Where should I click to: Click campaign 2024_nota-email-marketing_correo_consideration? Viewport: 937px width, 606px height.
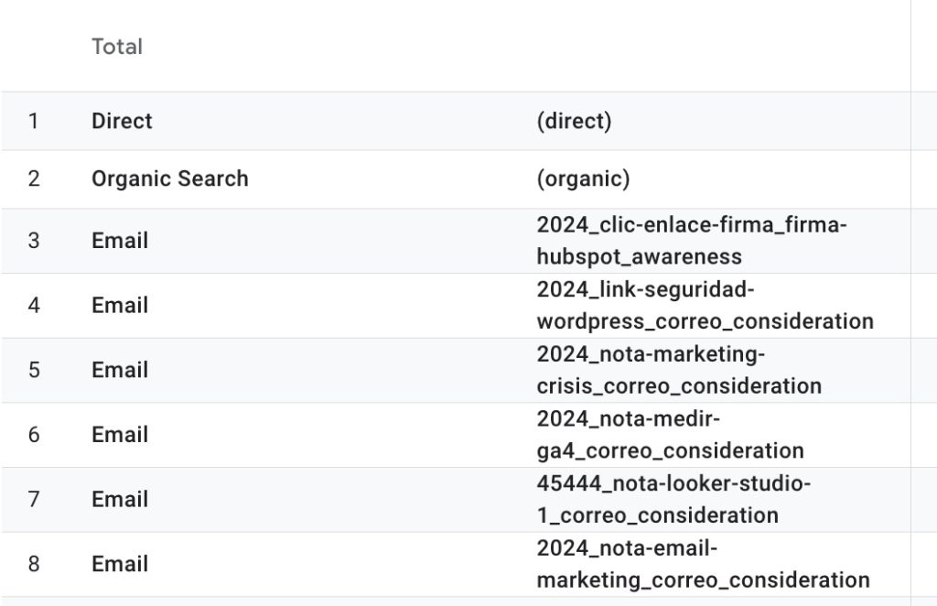[x=704, y=564]
